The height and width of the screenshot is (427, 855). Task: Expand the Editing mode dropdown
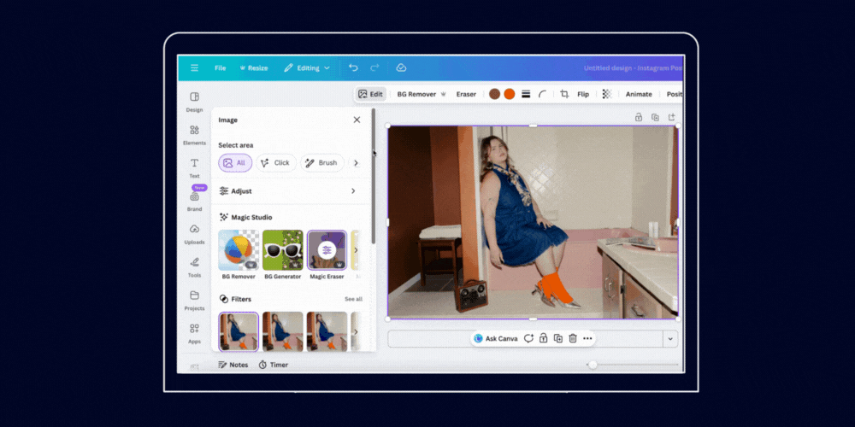point(306,68)
